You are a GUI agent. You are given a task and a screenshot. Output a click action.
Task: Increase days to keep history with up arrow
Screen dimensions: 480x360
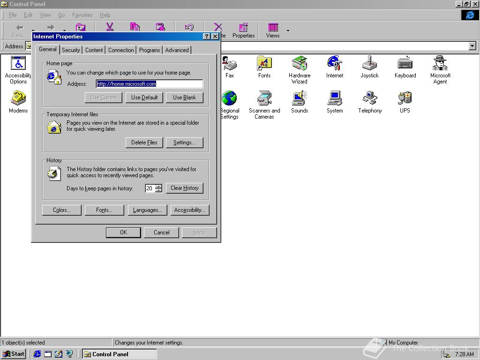pos(158,186)
